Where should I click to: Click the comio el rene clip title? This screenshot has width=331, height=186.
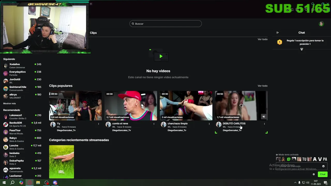click(120, 123)
